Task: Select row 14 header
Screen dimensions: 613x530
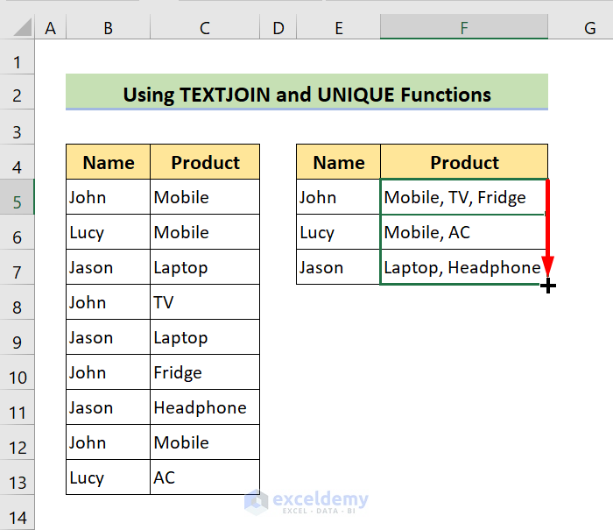Action: 18,512
